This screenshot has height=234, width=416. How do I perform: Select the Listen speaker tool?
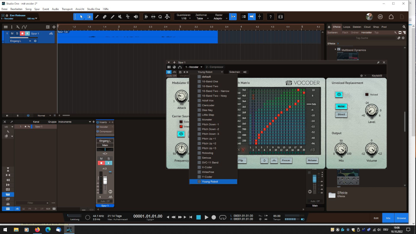[x=136, y=17]
